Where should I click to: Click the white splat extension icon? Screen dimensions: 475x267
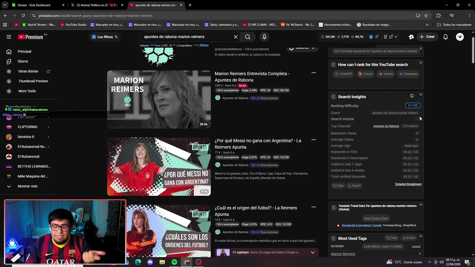[411, 37]
